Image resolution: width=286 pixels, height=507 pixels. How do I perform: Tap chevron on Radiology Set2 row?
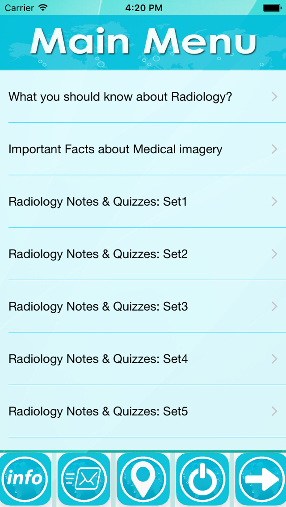pos(275,254)
